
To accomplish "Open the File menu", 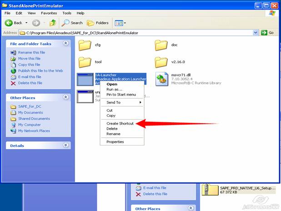I will coord(7,13).
